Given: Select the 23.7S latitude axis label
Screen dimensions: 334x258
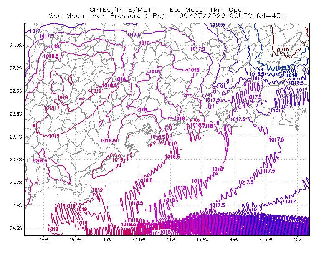Looking at the screenshot, I should tap(16, 182).
